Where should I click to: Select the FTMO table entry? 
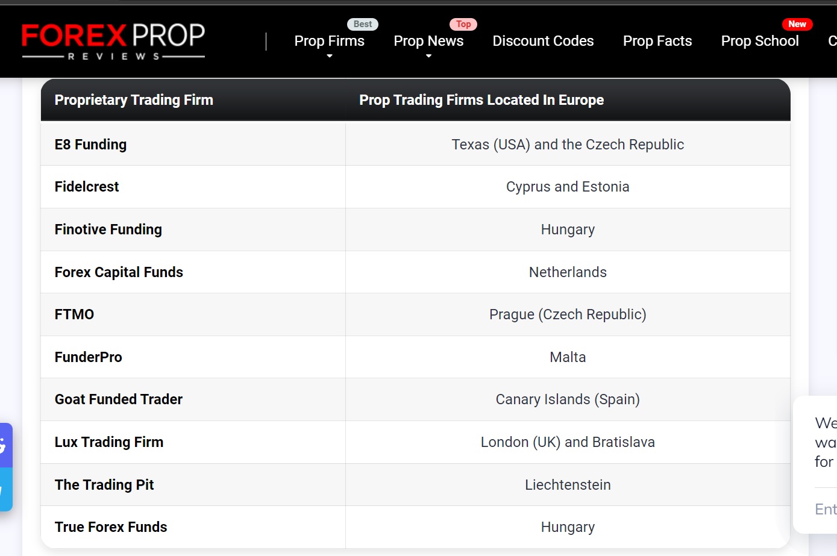(74, 314)
